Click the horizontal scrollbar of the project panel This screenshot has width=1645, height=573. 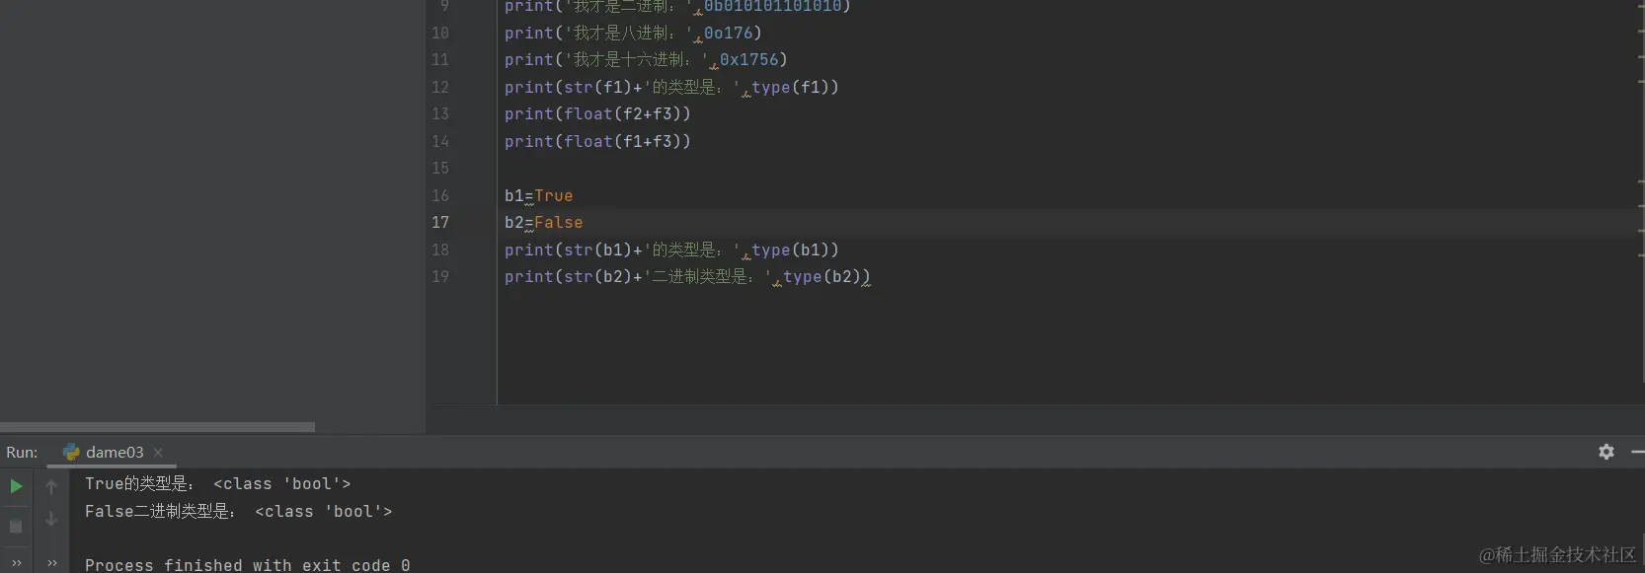point(157,427)
